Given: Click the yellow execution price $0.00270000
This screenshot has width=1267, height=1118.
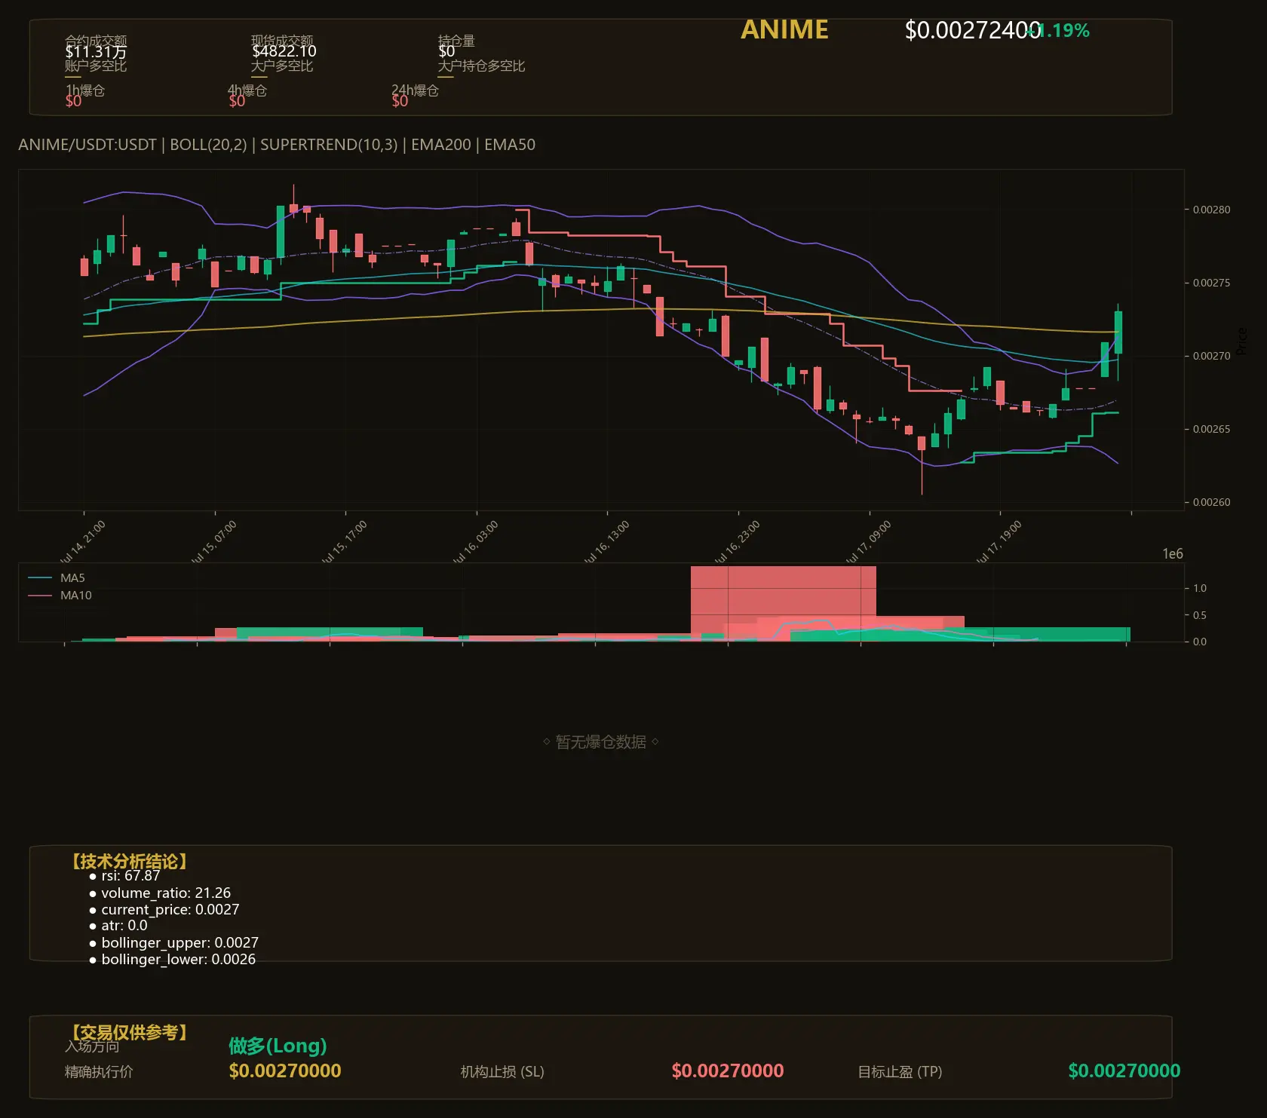Looking at the screenshot, I should point(285,1071).
